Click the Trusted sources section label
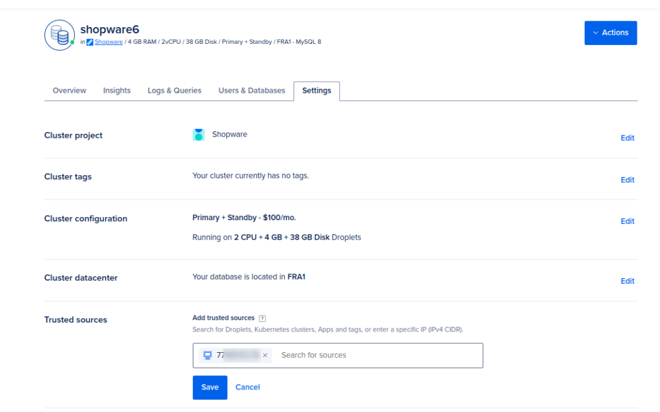Screen dimensions: 660x412 point(76,320)
